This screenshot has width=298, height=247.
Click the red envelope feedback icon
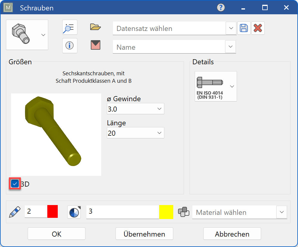pyautogui.click(x=95, y=45)
